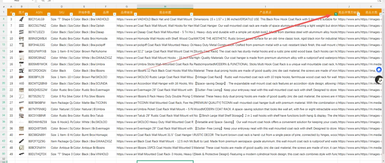Open filter dropdown for 详细参数 column
This screenshot has height=163, width=385.
tap(94, 14)
